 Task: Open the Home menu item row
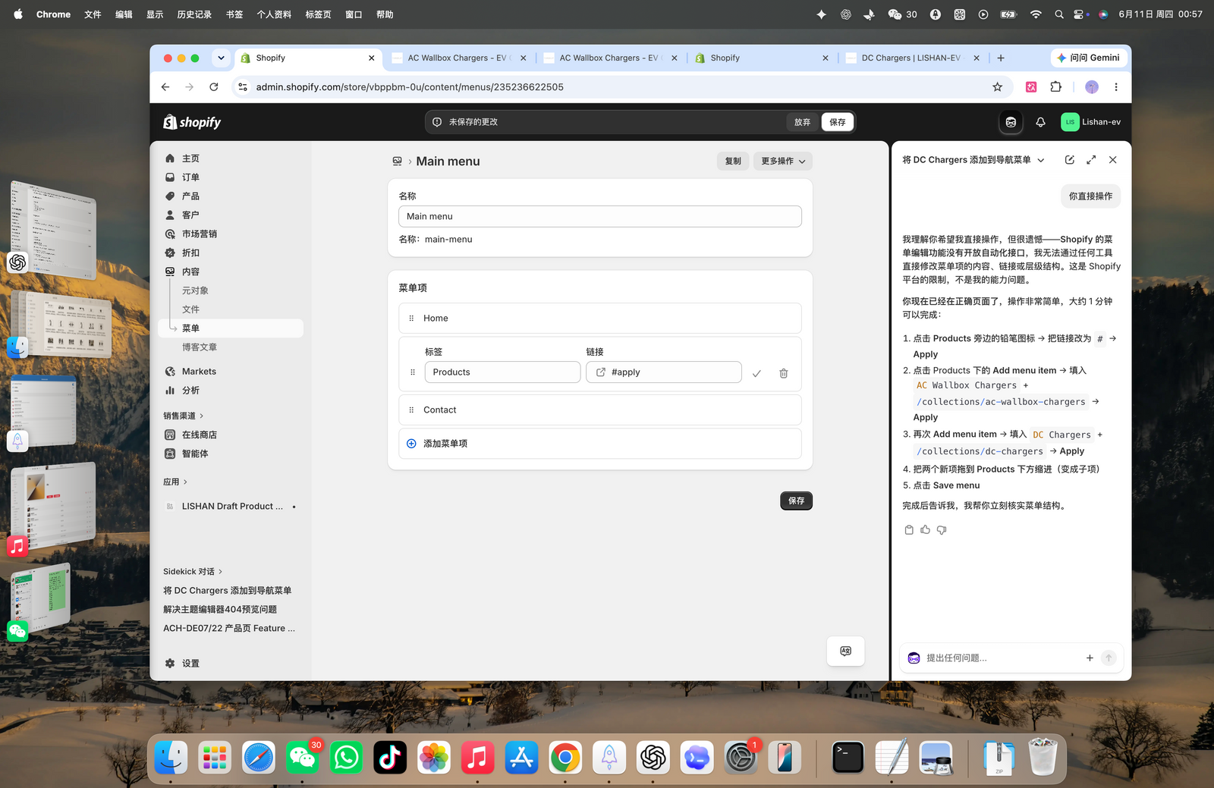click(x=599, y=319)
